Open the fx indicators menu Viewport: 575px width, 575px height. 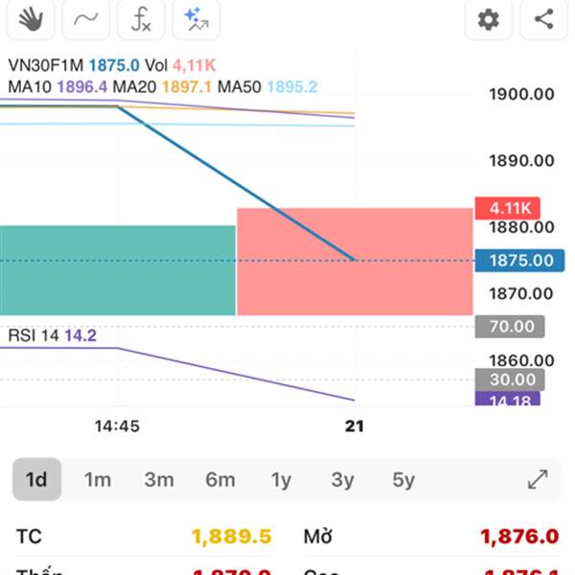click(x=141, y=18)
